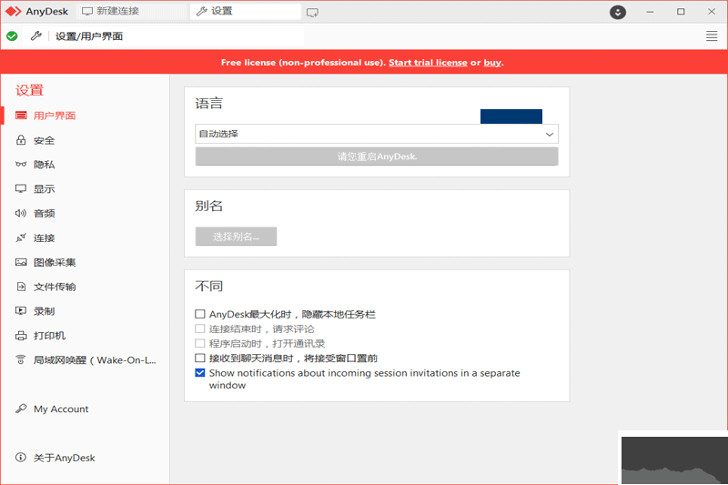The image size is (728, 485).
Task: Click the 选择别名... button
Action: 236,237
